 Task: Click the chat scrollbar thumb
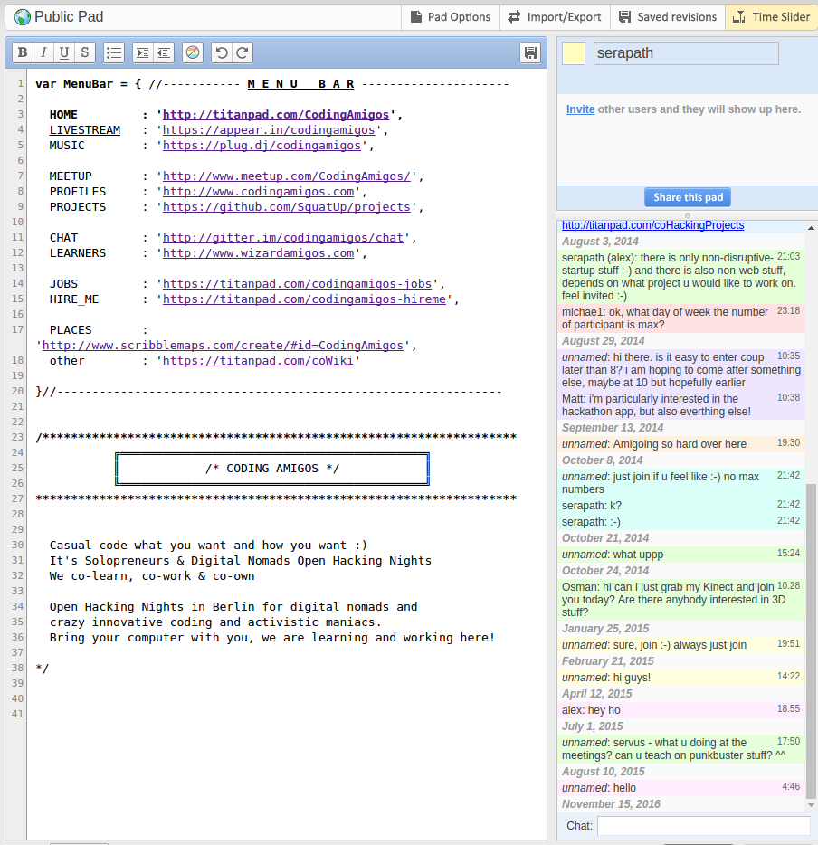pos(811,641)
